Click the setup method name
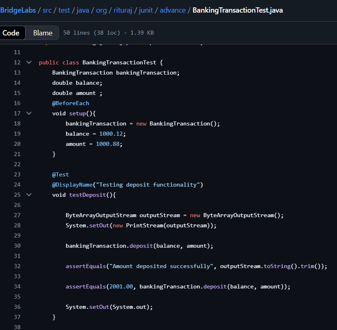337x330 pixels. (77, 113)
